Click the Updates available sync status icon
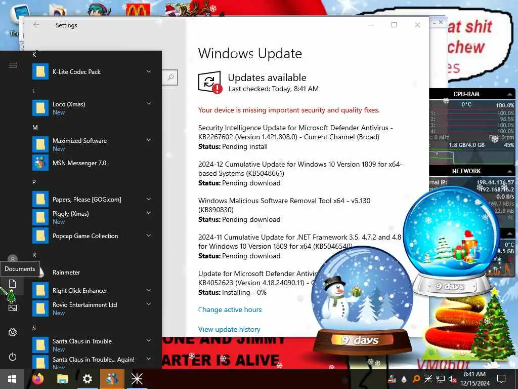The height and width of the screenshot is (389, 518). click(210, 82)
